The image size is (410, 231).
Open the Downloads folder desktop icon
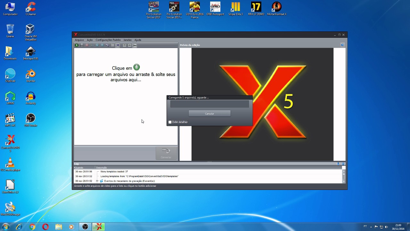(10, 54)
